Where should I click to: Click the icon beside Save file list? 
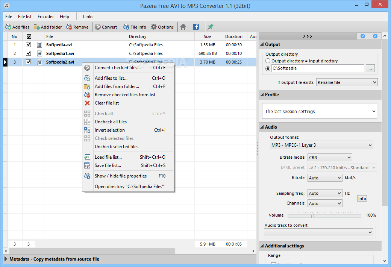[x=87, y=165]
